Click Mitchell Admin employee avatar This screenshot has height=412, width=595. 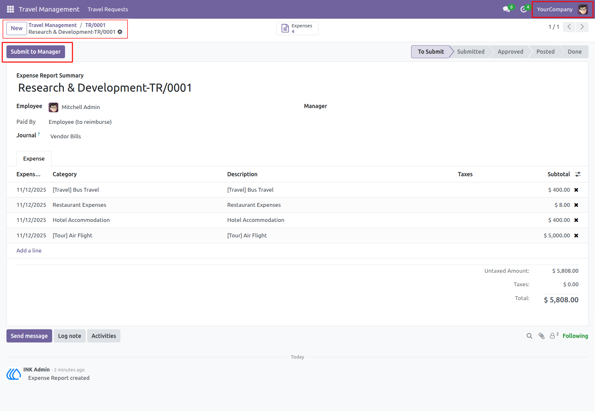tap(53, 107)
